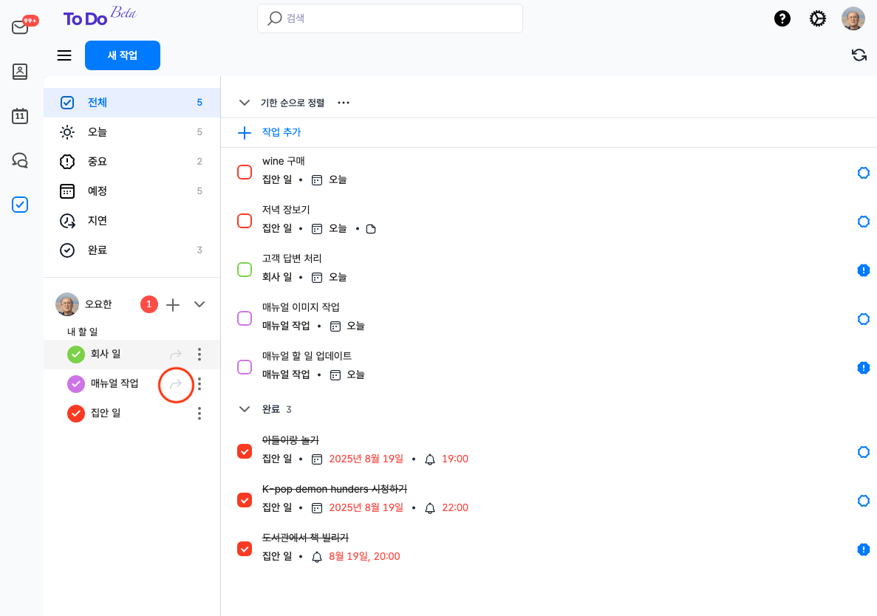Click the sync refresh icon
Viewport: 877px width, 616px height.
[x=859, y=55]
